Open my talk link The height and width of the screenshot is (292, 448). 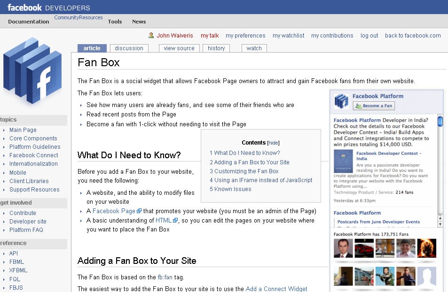click(x=210, y=35)
